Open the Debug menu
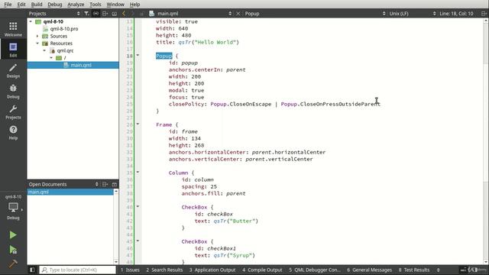489x275 pixels. click(x=54, y=5)
